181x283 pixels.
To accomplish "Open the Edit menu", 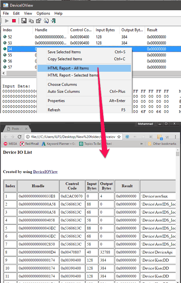I will (x=16, y=13).
